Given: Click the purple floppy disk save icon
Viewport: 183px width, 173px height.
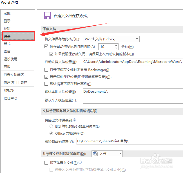Looking at the screenshot, I should click(47, 15).
